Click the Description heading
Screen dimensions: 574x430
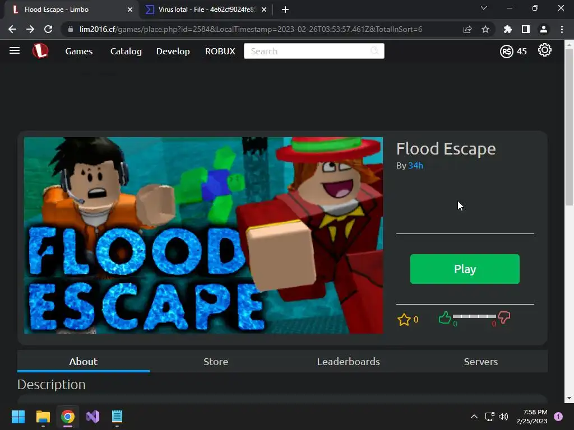[51, 385]
